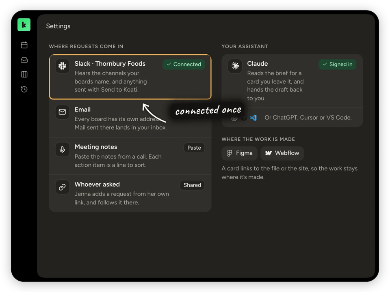Click the 'Jenna adds a request' description
This screenshot has width=390, height=292.
tap(121, 198)
